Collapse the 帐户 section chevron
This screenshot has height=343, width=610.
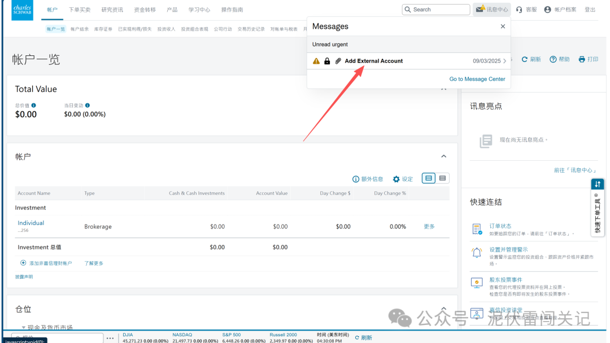click(x=443, y=156)
